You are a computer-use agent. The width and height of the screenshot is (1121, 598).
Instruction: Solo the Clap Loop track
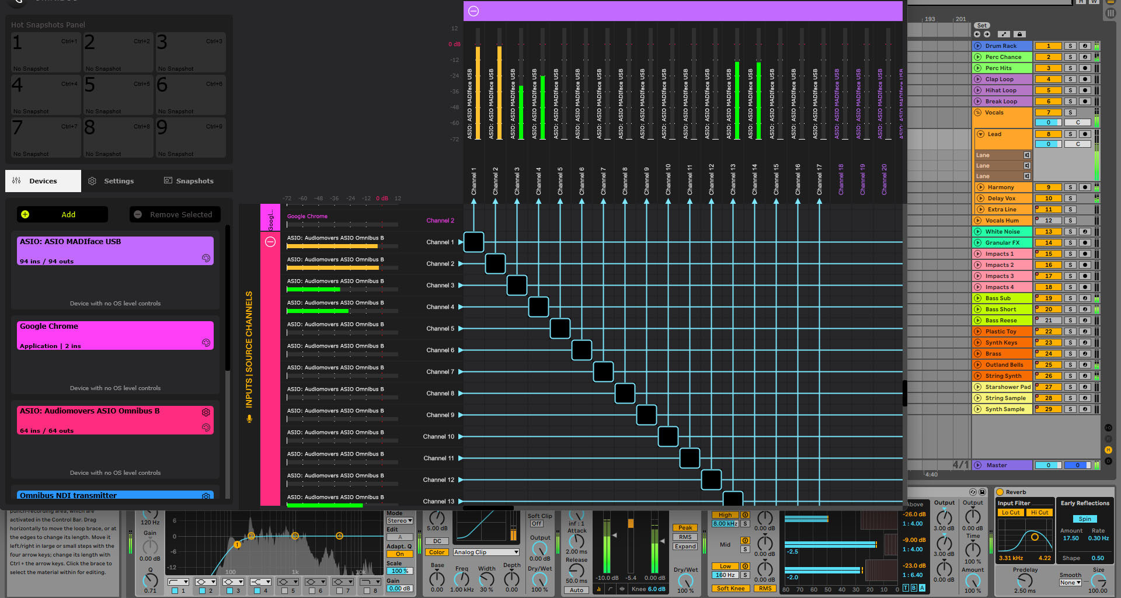coord(1070,79)
